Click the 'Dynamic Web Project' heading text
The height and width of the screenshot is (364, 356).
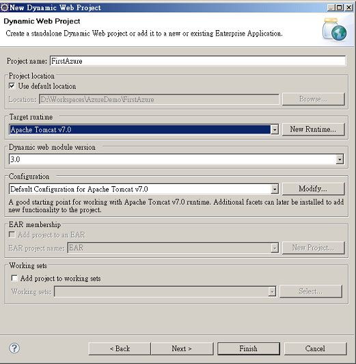[x=42, y=21]
